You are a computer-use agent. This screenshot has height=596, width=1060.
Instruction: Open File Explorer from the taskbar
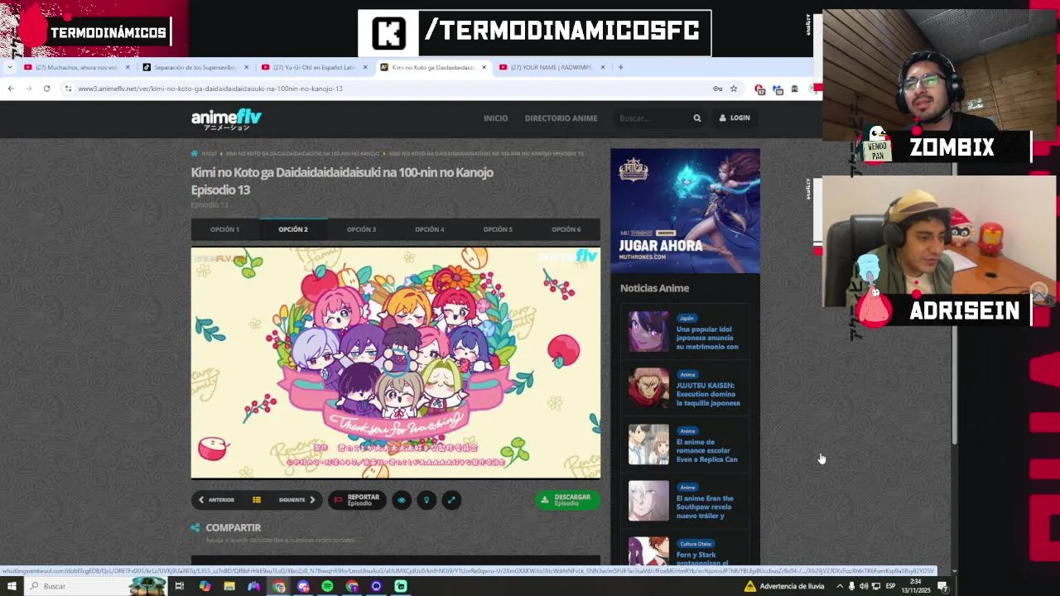click(x=229, y=586)
